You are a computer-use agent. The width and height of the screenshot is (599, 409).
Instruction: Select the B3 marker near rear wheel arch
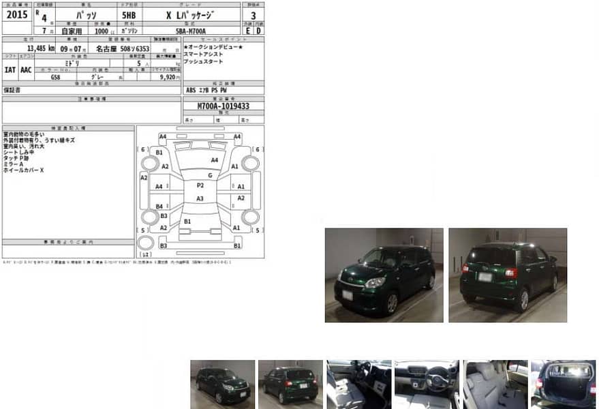(163, 215)
